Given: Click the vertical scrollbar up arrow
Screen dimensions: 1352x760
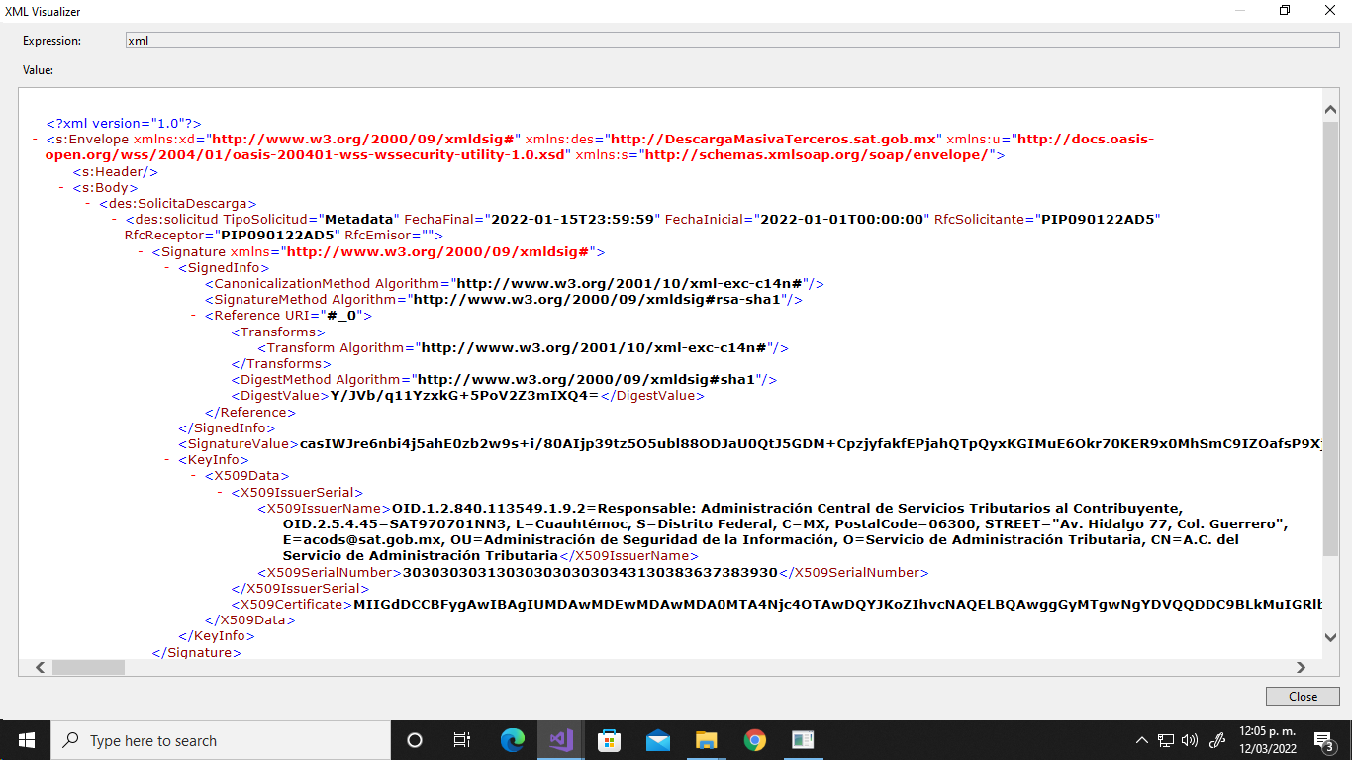Looking at the screenshot, I should point(1330,109).
